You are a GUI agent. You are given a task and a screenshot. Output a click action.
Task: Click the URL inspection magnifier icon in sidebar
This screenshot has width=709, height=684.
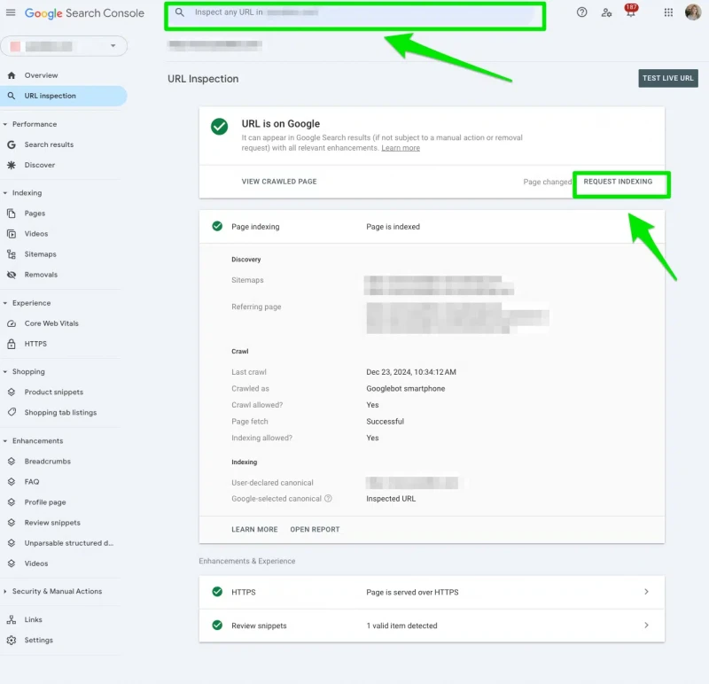point(12,96)
